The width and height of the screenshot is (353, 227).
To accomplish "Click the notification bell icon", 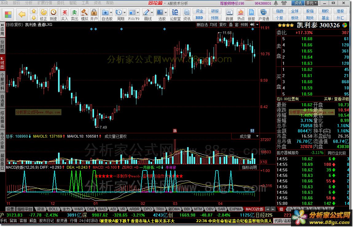I will (276, 3).
